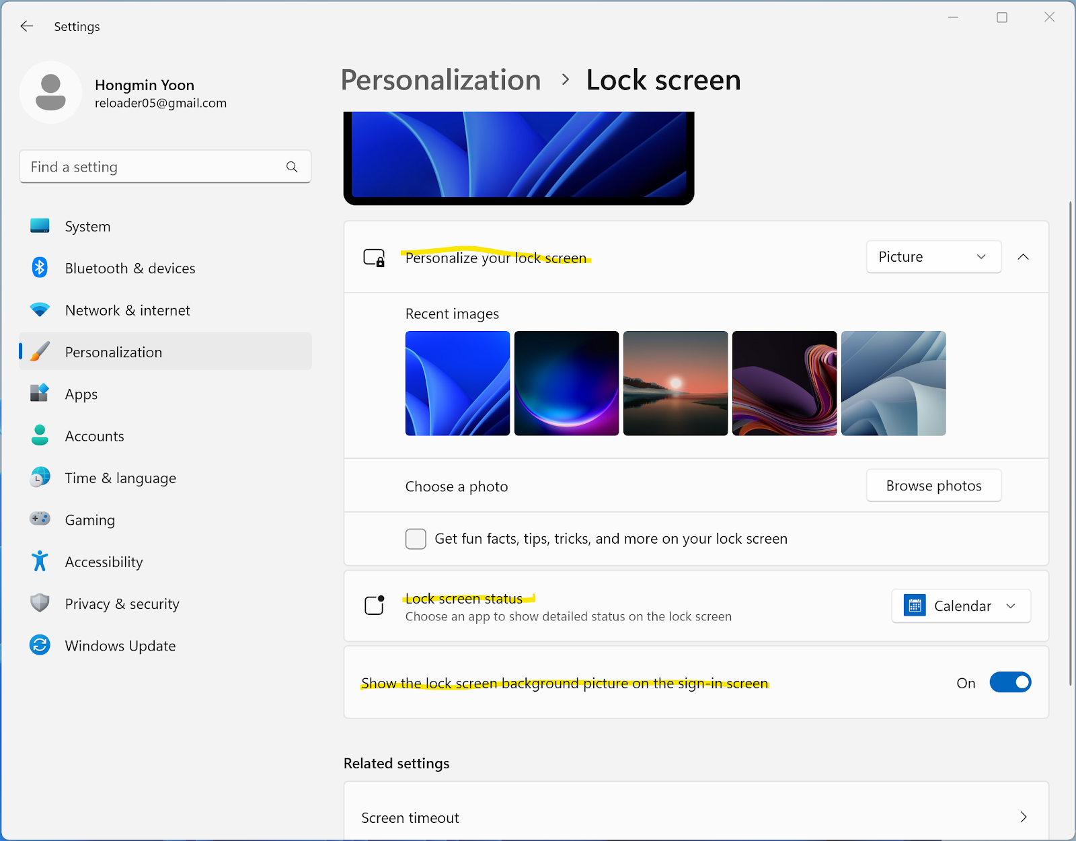Click the Apps icon in sidebar

click(40, 393)
